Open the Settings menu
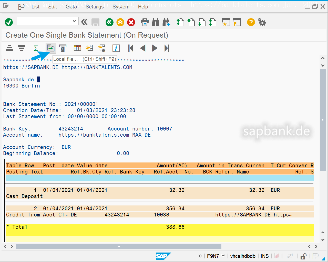This screenshot has height=262, width=328. coord(95,7)
